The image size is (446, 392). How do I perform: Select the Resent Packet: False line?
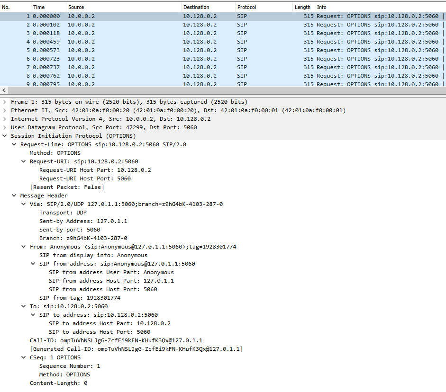67,187
